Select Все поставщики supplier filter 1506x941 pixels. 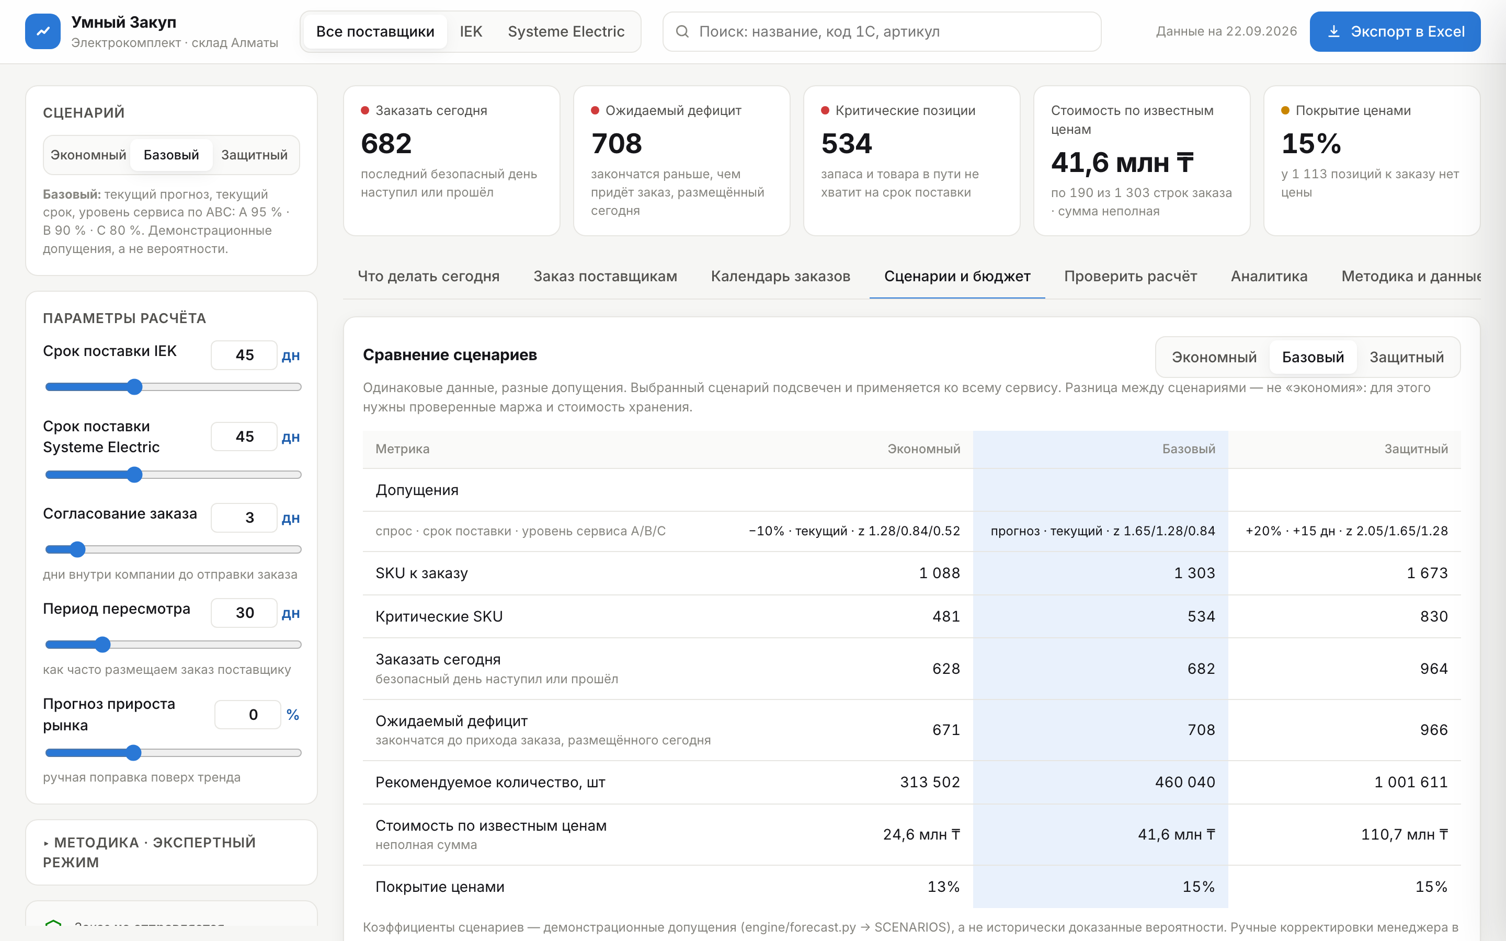374,31
